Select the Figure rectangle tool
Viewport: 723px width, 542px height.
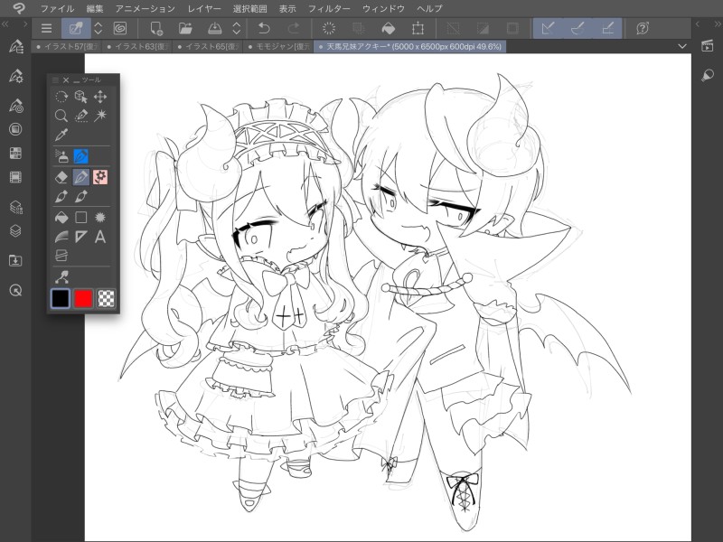pos(80,217)
